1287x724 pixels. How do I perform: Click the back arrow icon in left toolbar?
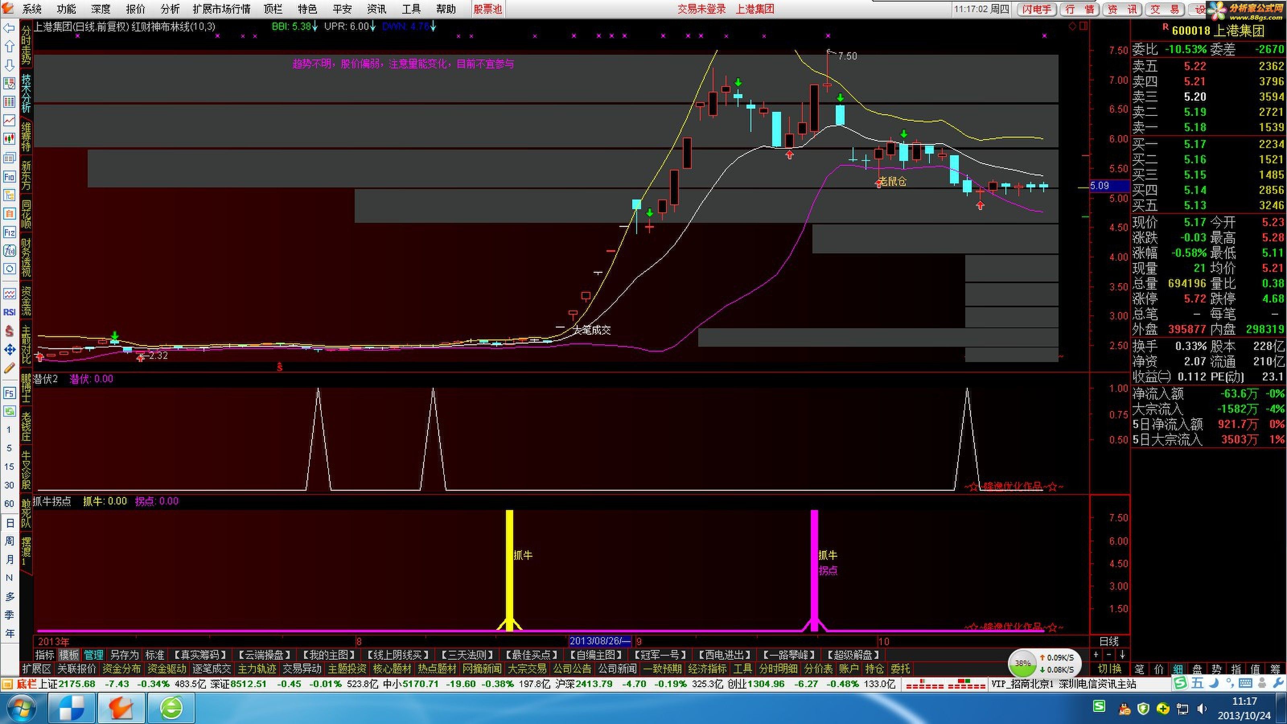(10, 29)
